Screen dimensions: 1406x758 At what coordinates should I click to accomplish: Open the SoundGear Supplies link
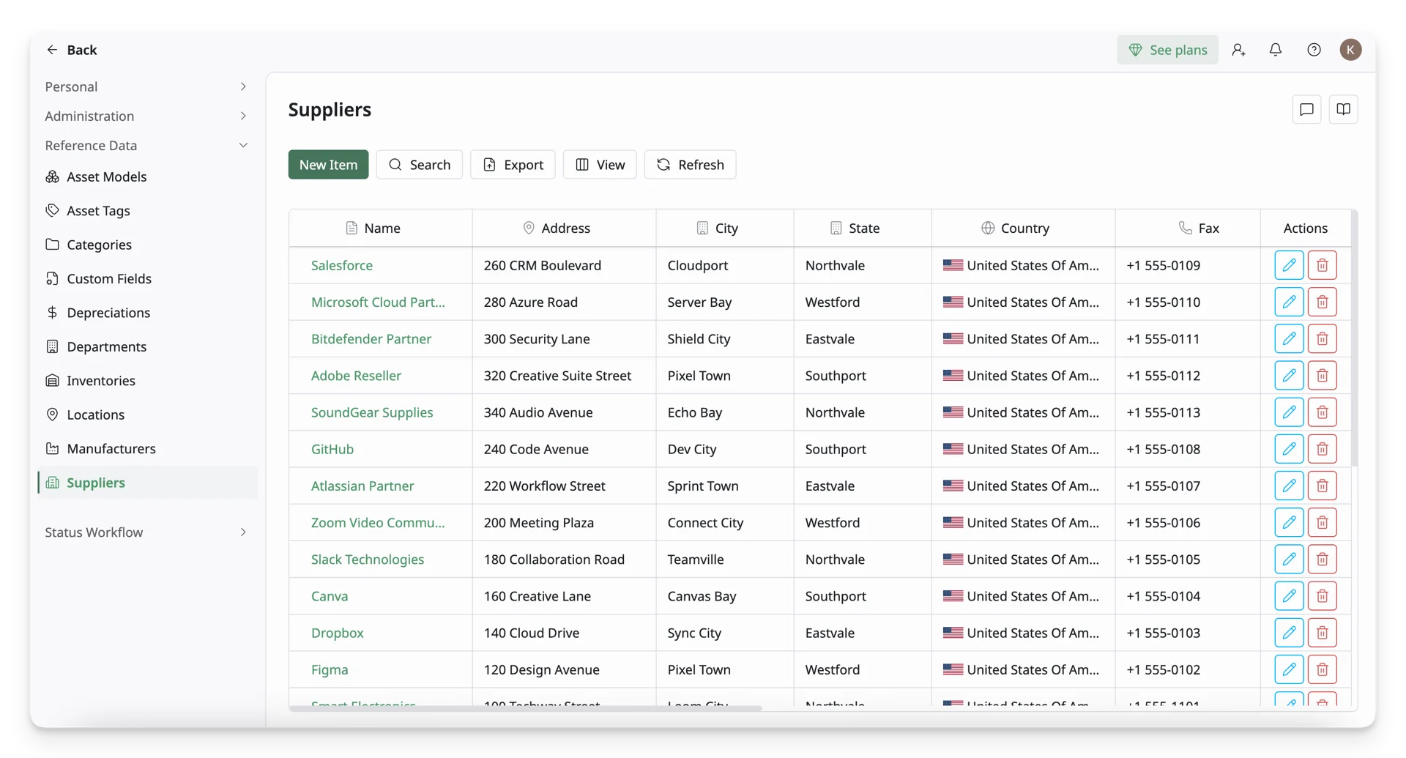click(x=372, y=412)
